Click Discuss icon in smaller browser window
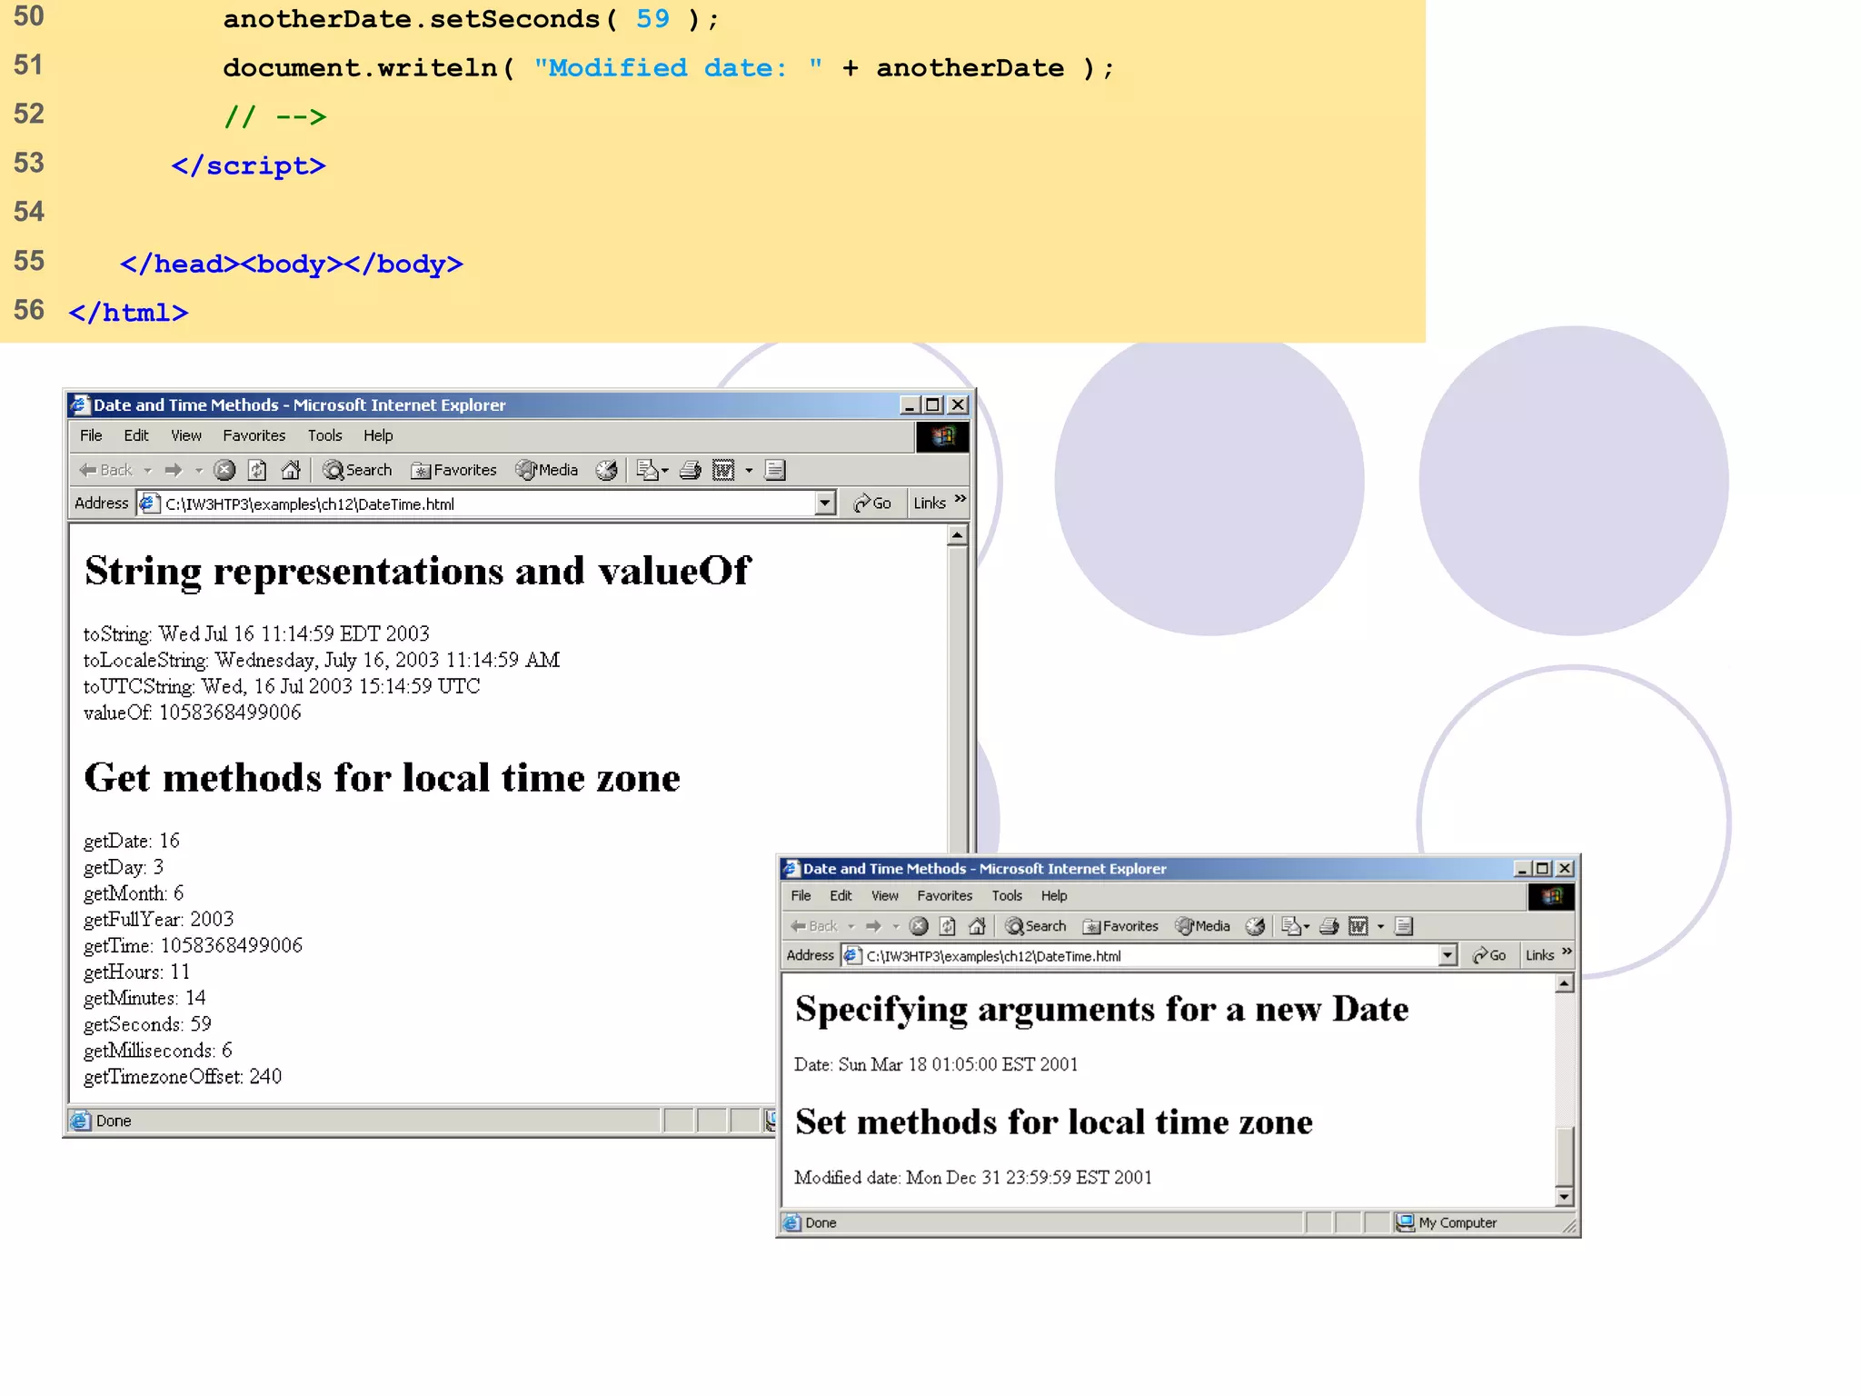Screen dimensions: 1861x1396 pos(1404,926)
